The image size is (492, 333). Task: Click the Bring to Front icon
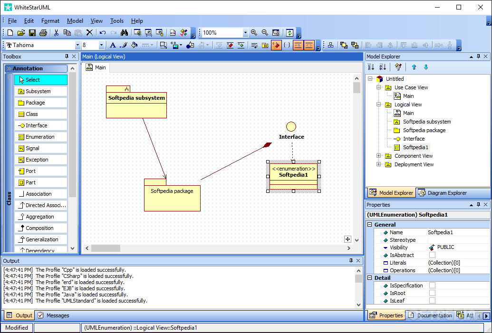[344, 45]
